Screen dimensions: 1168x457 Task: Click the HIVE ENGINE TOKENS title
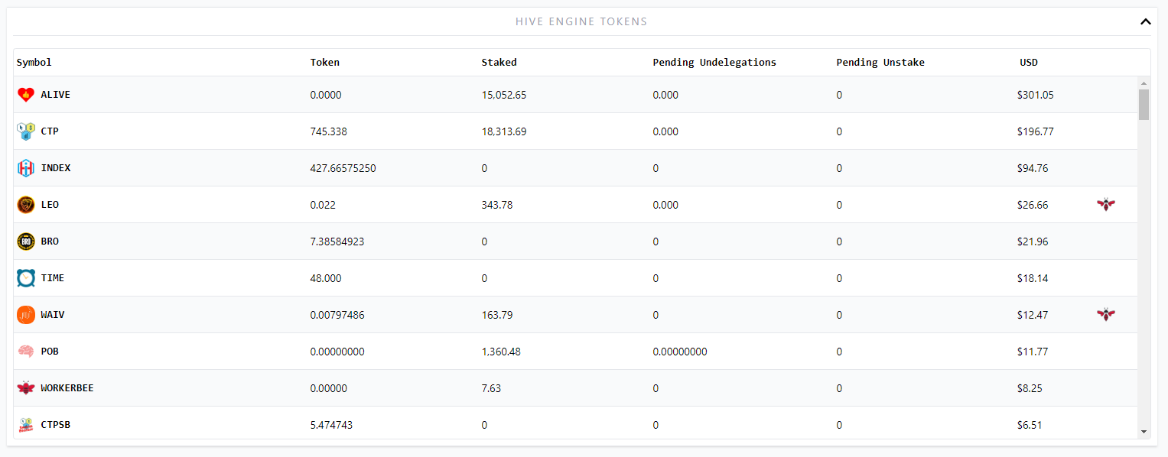[x=581, y=21]
